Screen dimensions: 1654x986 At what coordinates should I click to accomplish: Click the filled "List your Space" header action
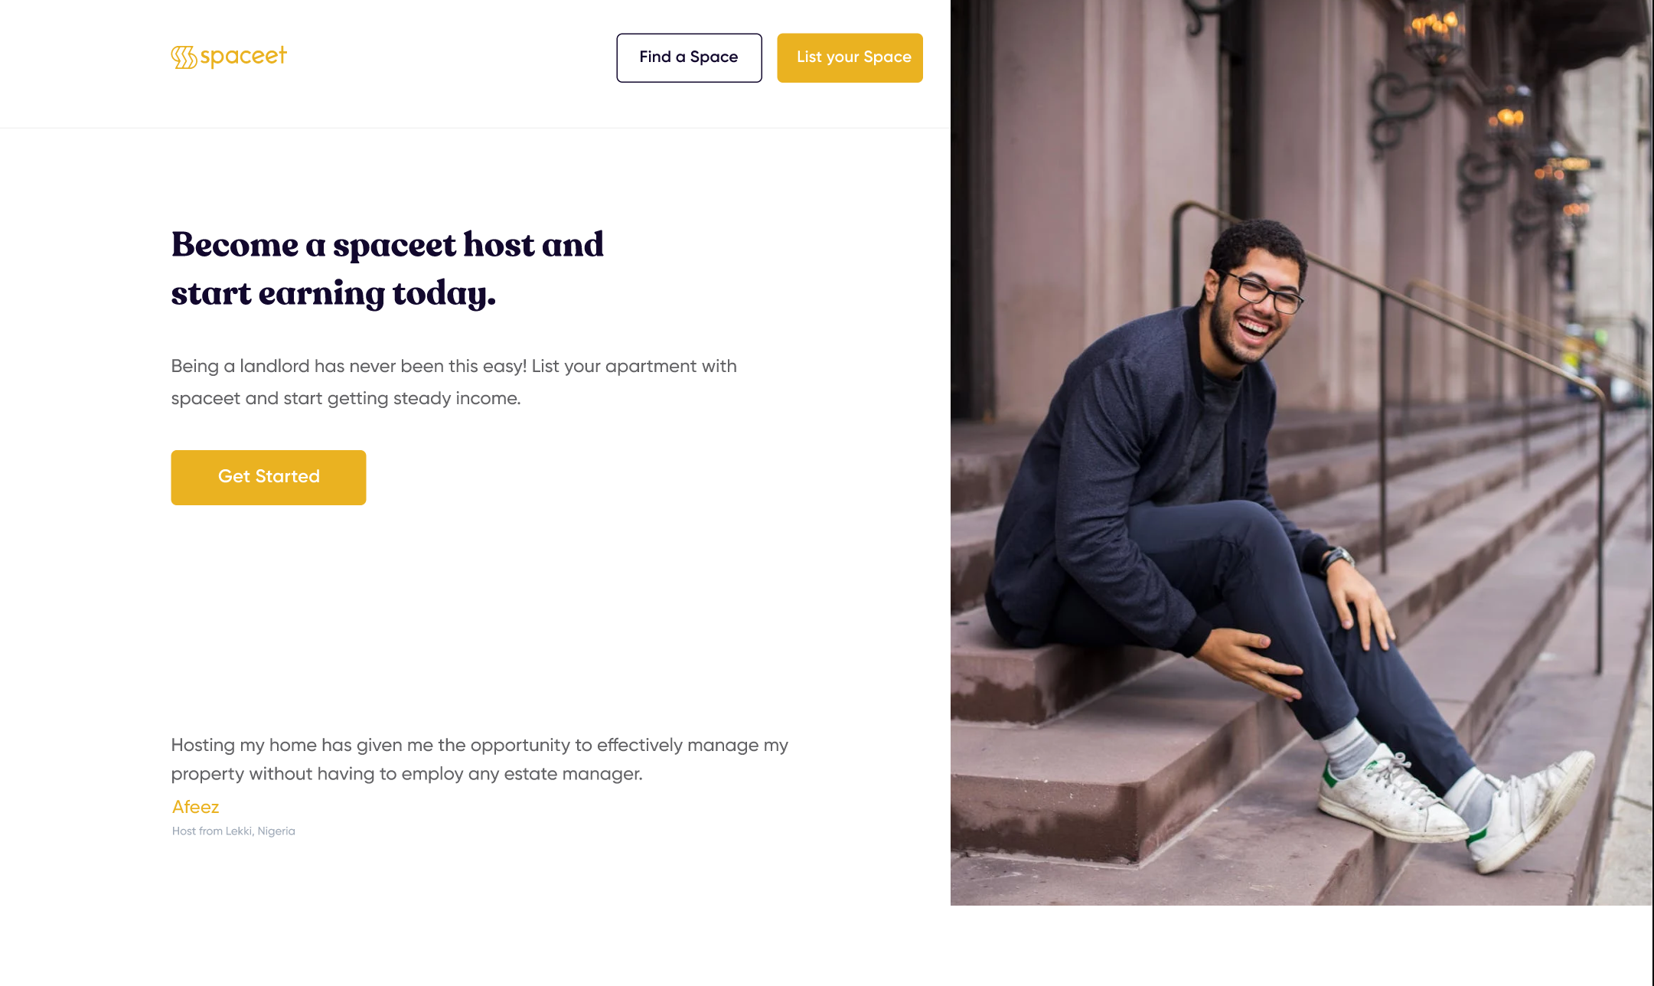pyautogui.click(x=850, y=57)
